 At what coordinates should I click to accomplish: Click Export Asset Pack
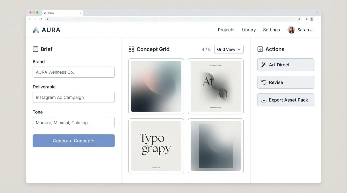click(286, 100)
